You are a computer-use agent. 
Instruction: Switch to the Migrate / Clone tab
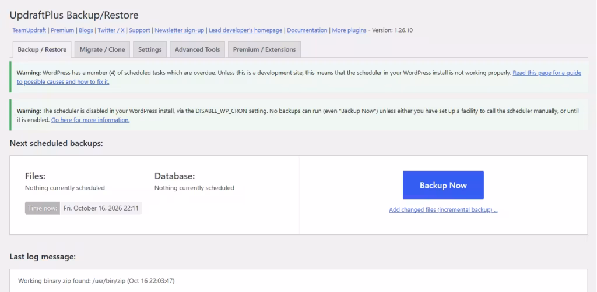click(102, 49)
